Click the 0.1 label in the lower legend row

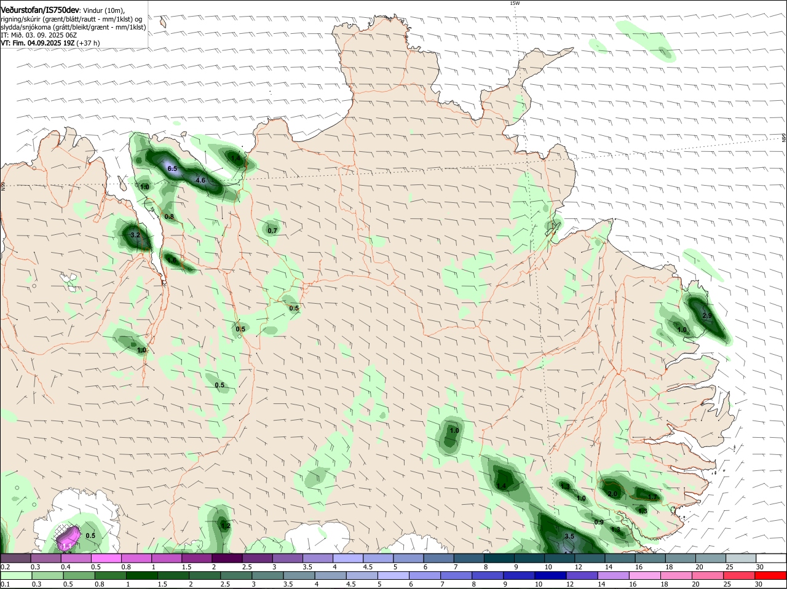(5, 584)
